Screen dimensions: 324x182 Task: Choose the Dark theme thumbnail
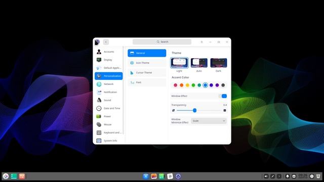click(219, 63)
